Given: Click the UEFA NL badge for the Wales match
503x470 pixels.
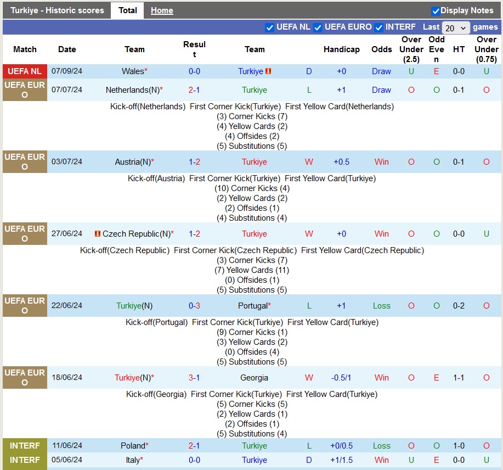Looking at the screenshot, I should tap(25, 71).
